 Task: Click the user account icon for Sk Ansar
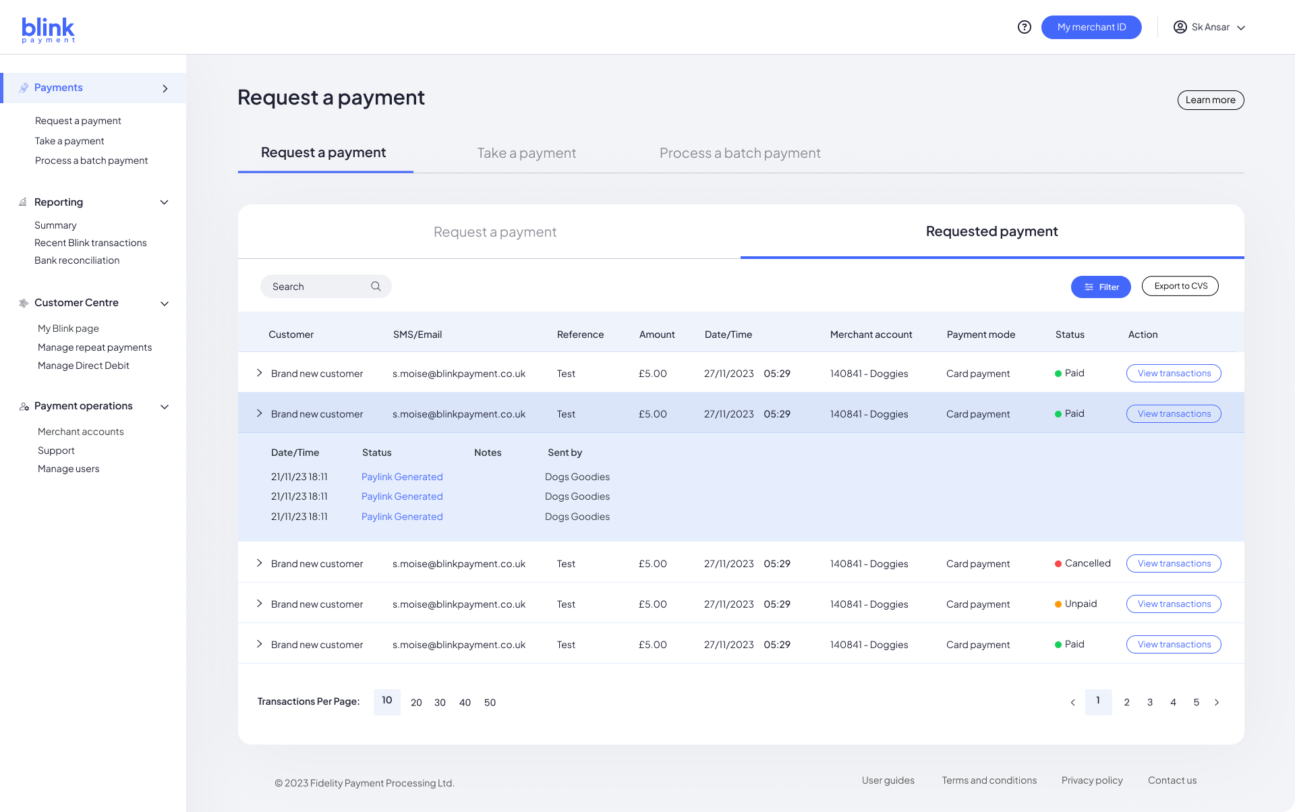pos(1179,26)
